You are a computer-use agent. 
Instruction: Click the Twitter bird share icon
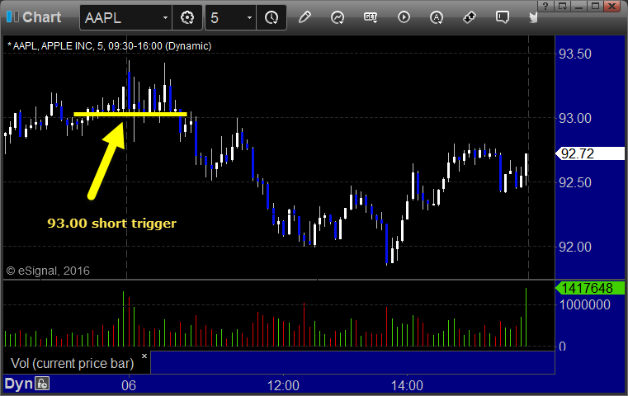[533, 17]
